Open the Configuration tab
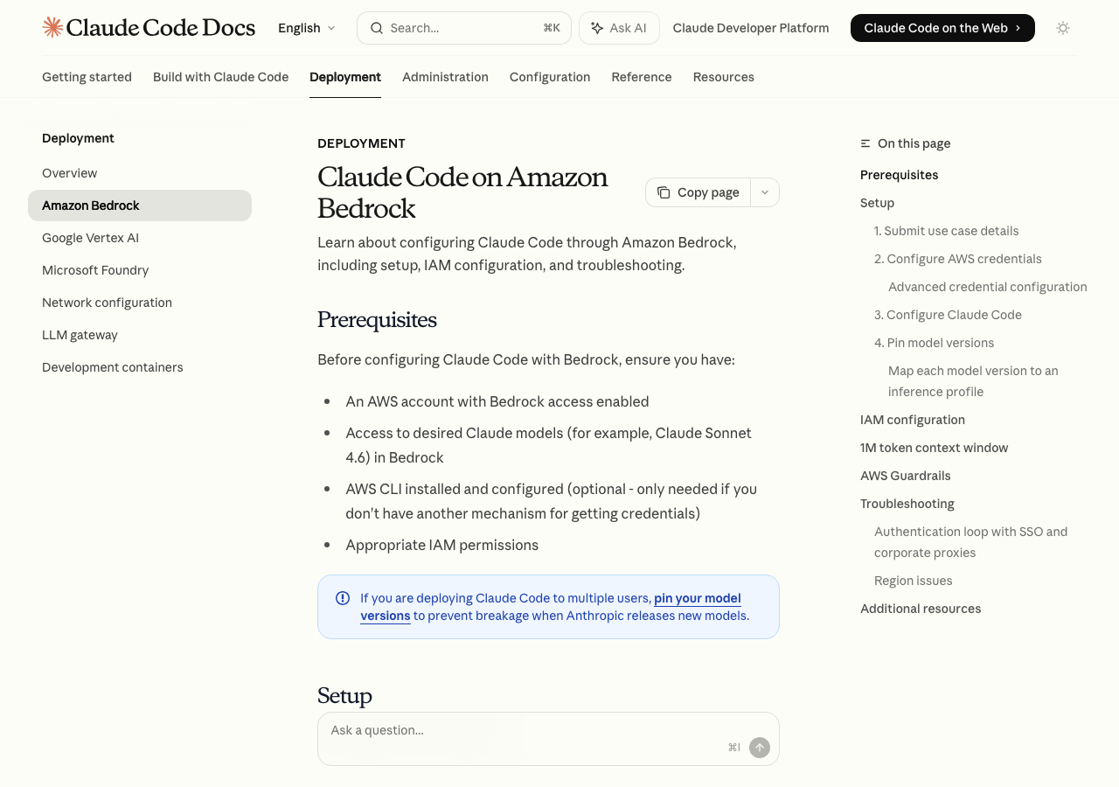1119x787 pixels. point(550,77)
